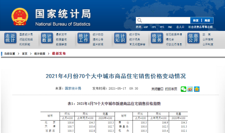Click value 104.5 in 北京 row

pos(92,123)
